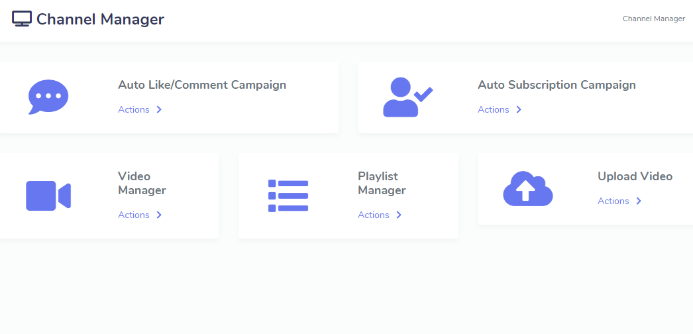Screen dimensions: 693x334
Task: Click the Channel Manager page heading
Action: pos(100,19)
